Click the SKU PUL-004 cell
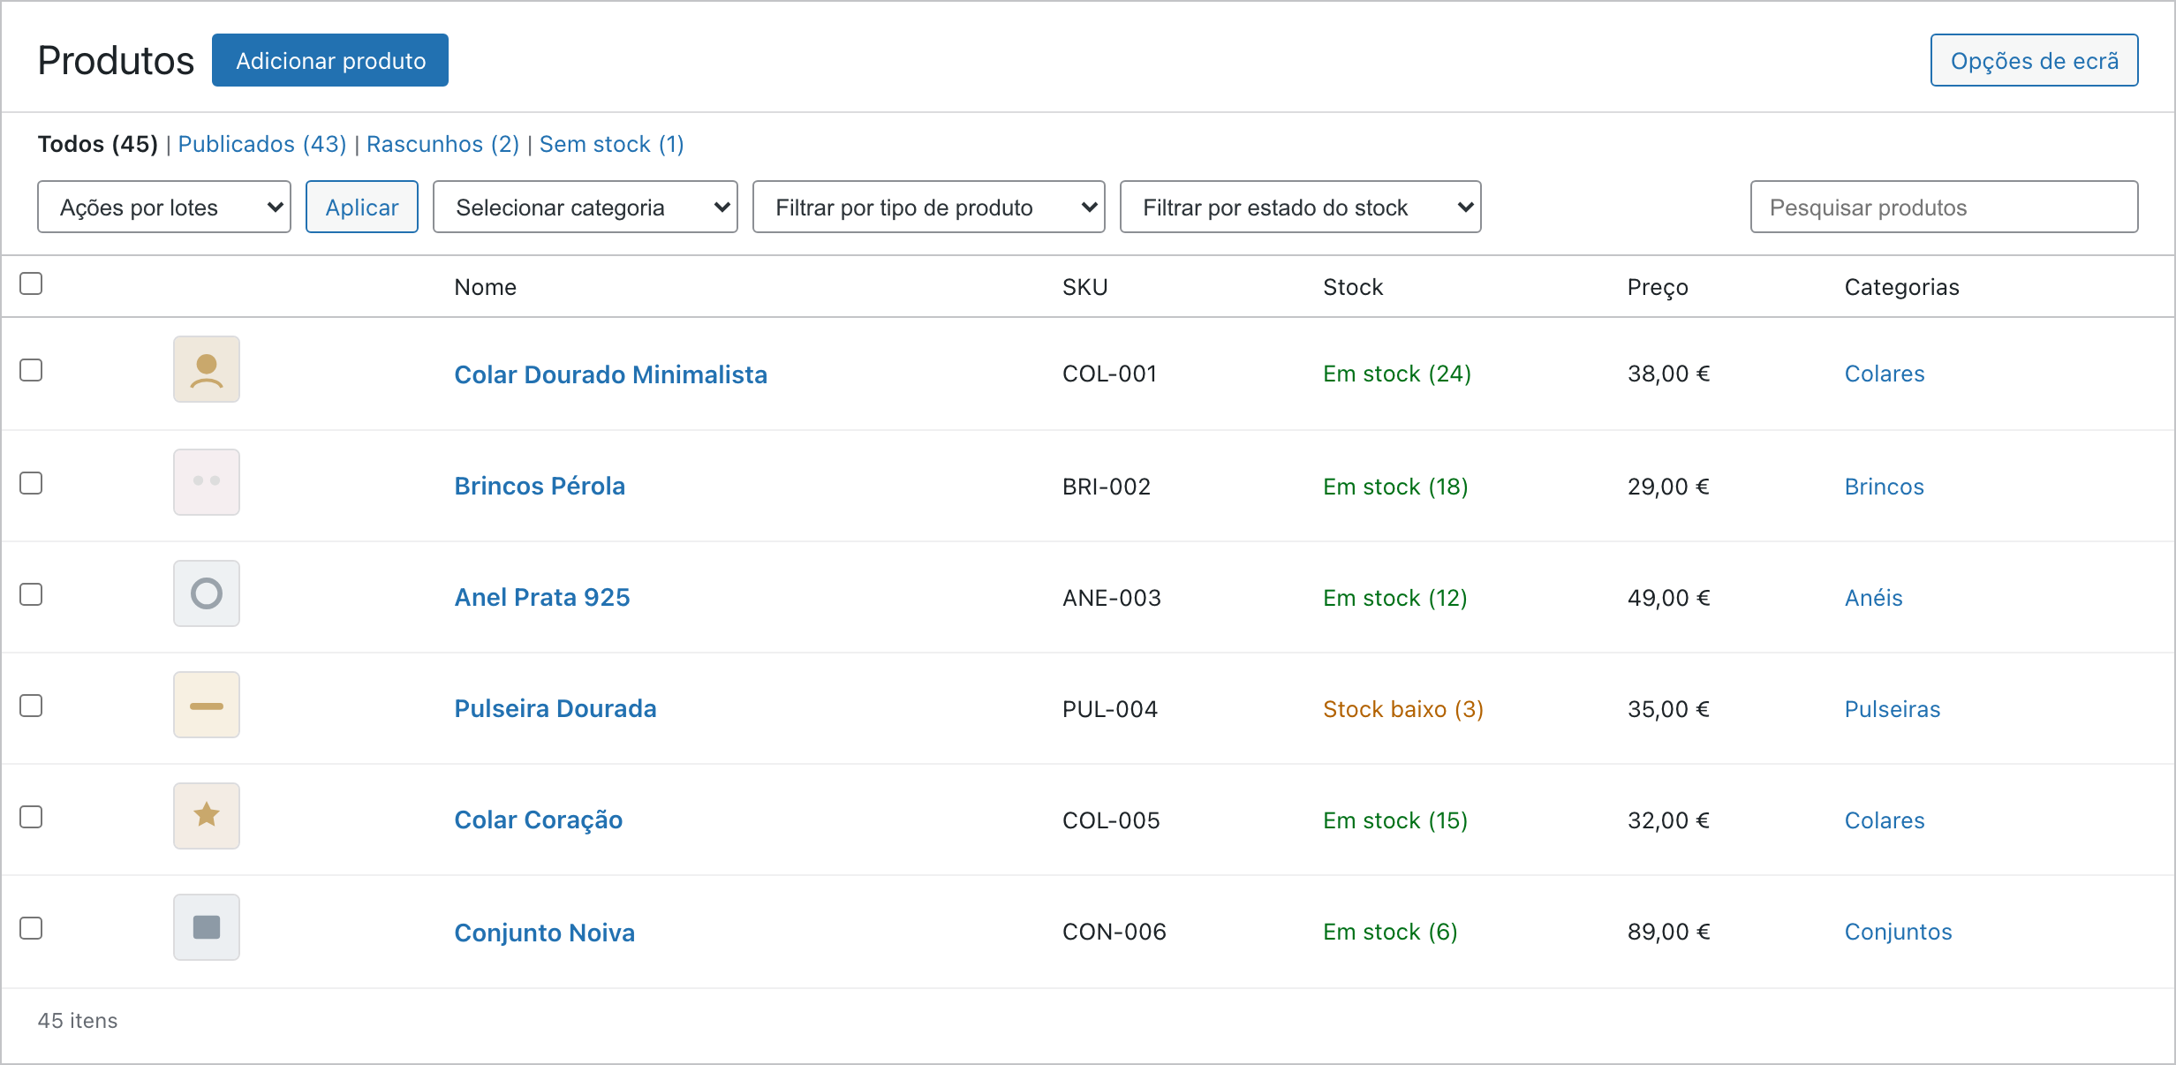Viewport: 2176px width, 1065px height. tap(1110, 709)
